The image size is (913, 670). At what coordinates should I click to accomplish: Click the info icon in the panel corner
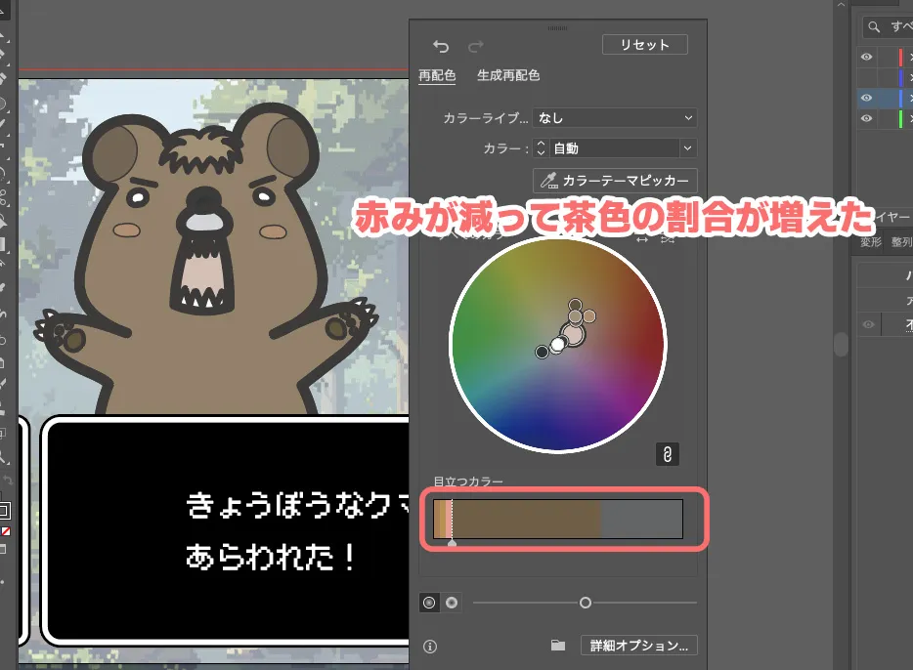[431, 645]
